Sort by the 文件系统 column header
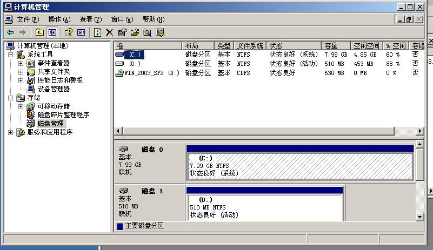 (250, 45)
